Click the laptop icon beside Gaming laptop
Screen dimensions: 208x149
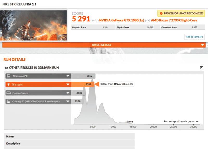(x=9, y=93)
